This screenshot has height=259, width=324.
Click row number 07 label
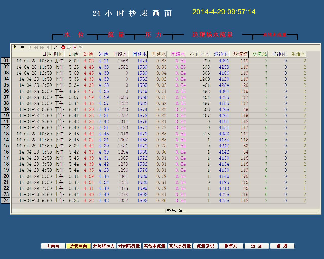click(6, 97)
